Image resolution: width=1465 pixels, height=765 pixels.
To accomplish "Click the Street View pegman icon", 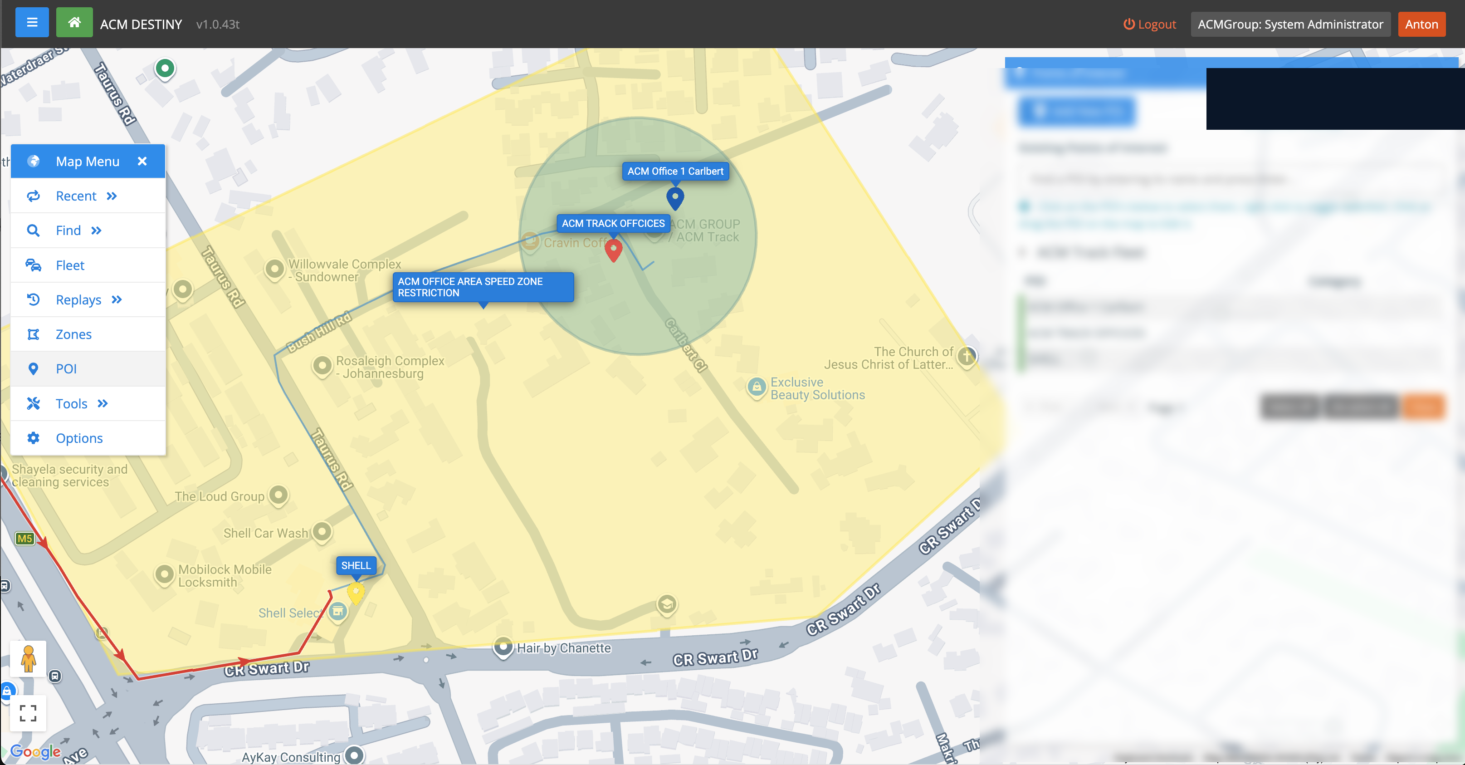I will coord(28,659).
